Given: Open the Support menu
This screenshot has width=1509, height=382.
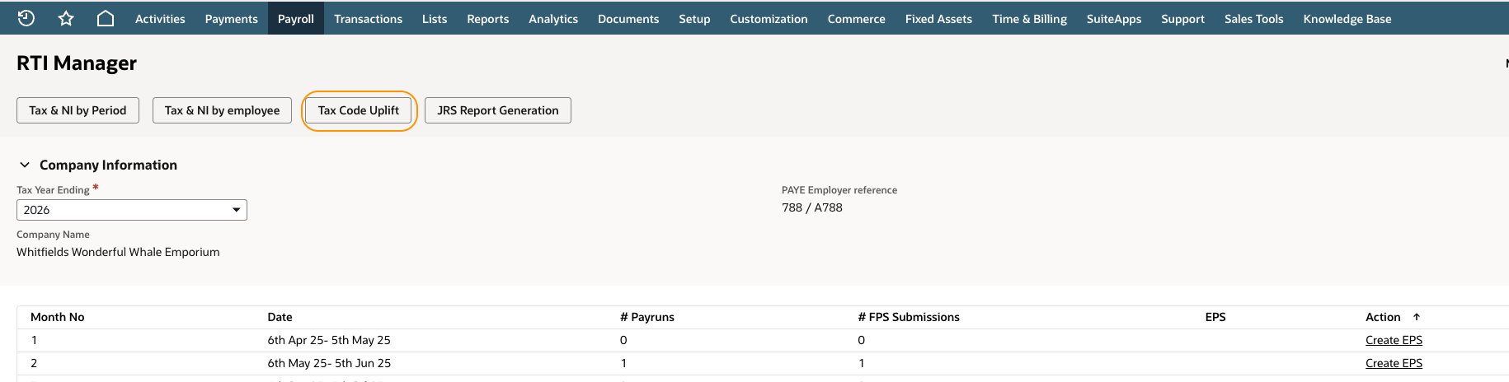Looking at the screenshot, I should pos(1183,18).
